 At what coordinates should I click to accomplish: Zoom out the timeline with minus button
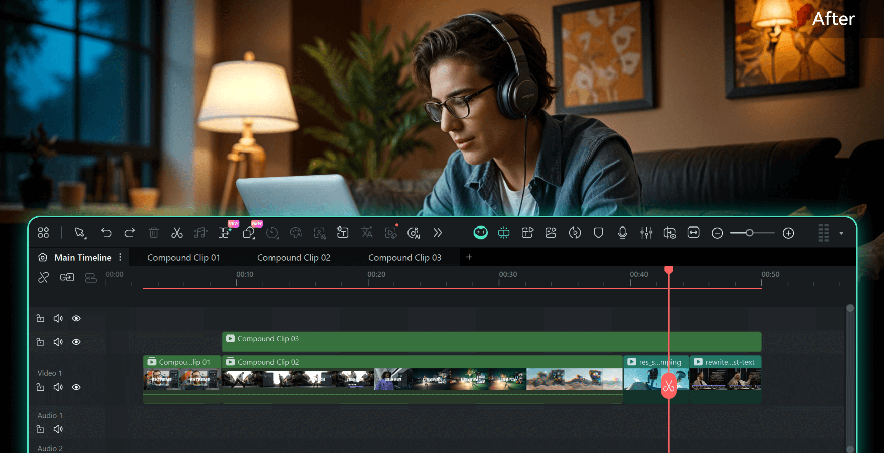point(717,233)
